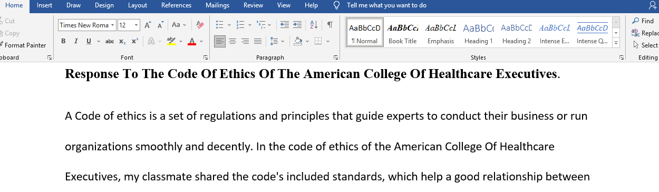Open the Insert tab
Screen dimensions: 659x192
44,5
